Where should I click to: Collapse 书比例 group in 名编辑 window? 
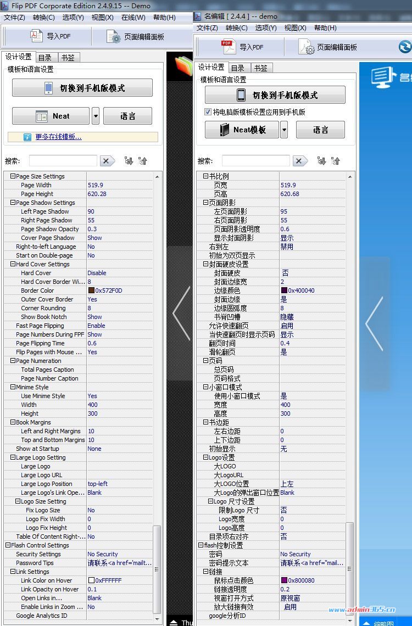[205, 176]
